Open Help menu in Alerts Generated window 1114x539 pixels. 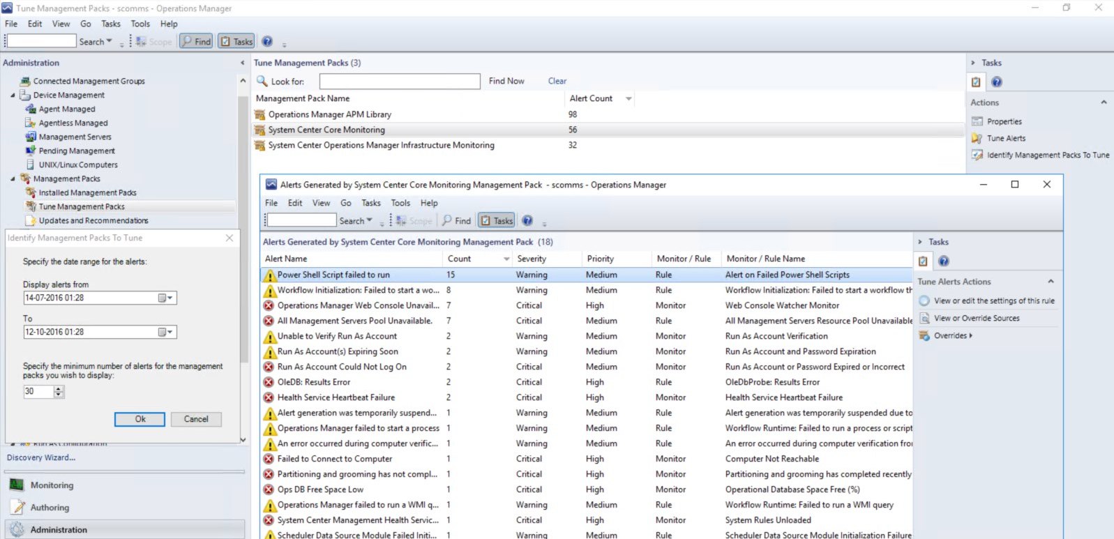click(x=429, y=203)
